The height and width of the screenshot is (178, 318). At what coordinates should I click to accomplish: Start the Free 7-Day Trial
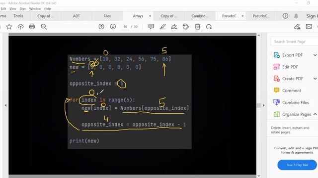click(x=297, y=165)
